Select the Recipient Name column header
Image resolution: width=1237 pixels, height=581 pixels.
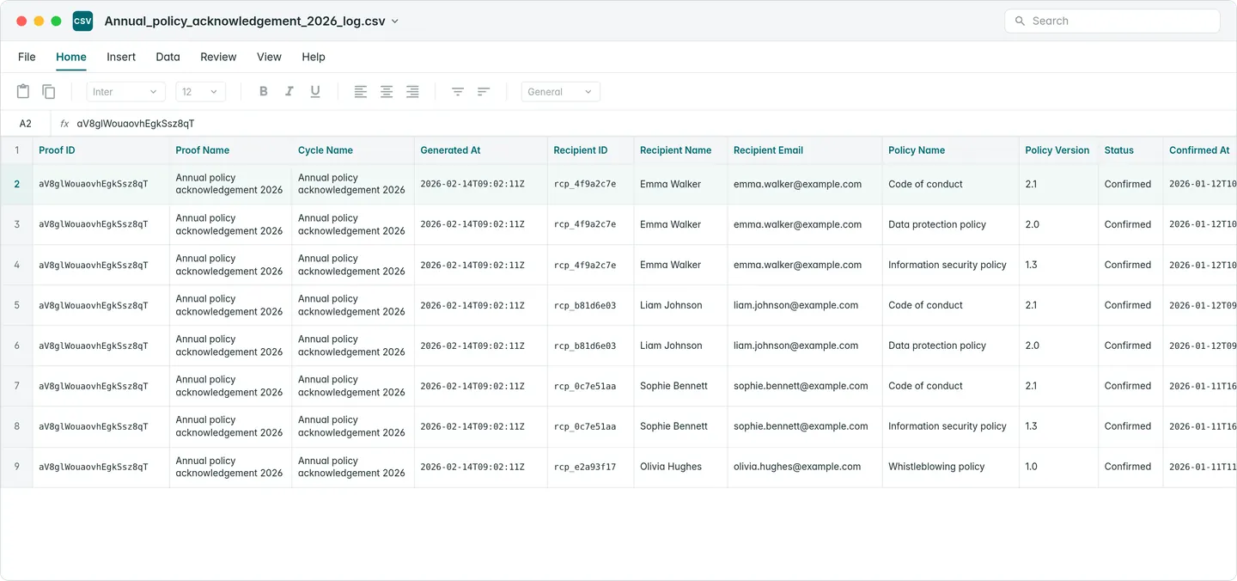[x=681, y=150]
